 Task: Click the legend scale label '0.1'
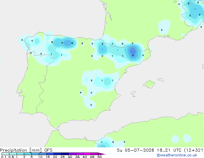(4, 157)
